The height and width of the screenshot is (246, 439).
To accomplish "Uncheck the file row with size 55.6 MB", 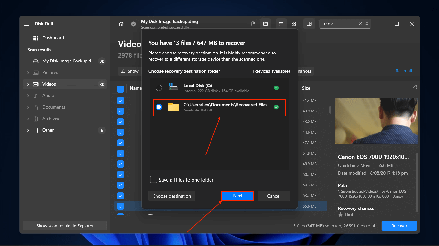I will click(x=121, y=206).
